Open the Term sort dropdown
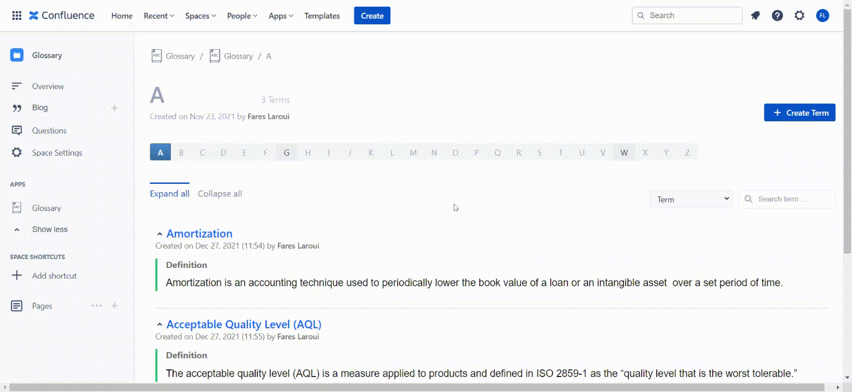The width and height of the screenshot is (852, 392). [x=691, y=199]
